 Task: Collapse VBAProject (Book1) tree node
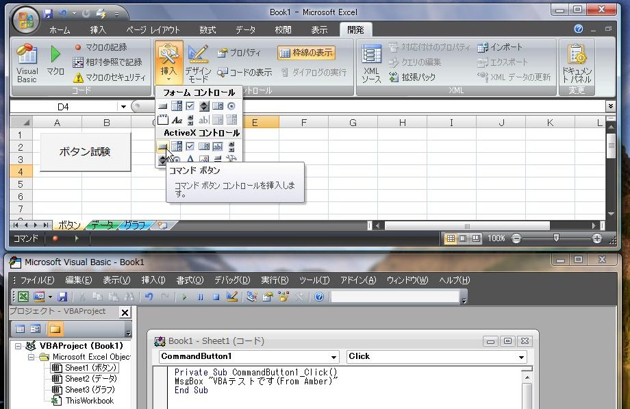pyautogui.click(x=18, y=346)
